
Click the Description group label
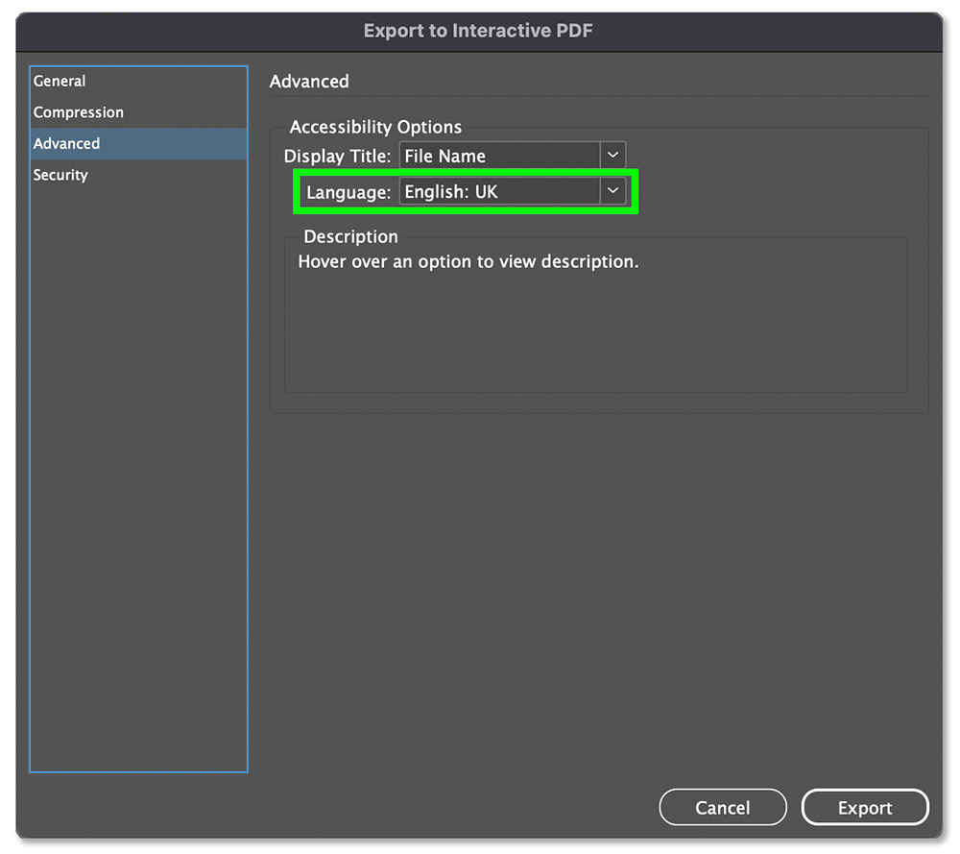(350, 236)
